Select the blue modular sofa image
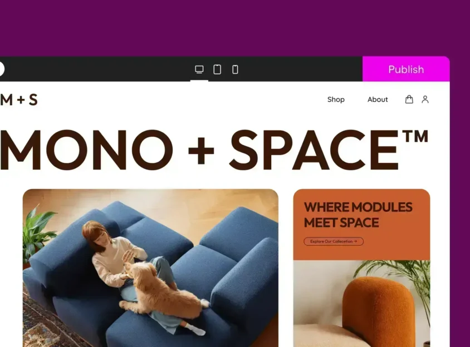Viewport: 470px width, 347px height. click(150, 268)
